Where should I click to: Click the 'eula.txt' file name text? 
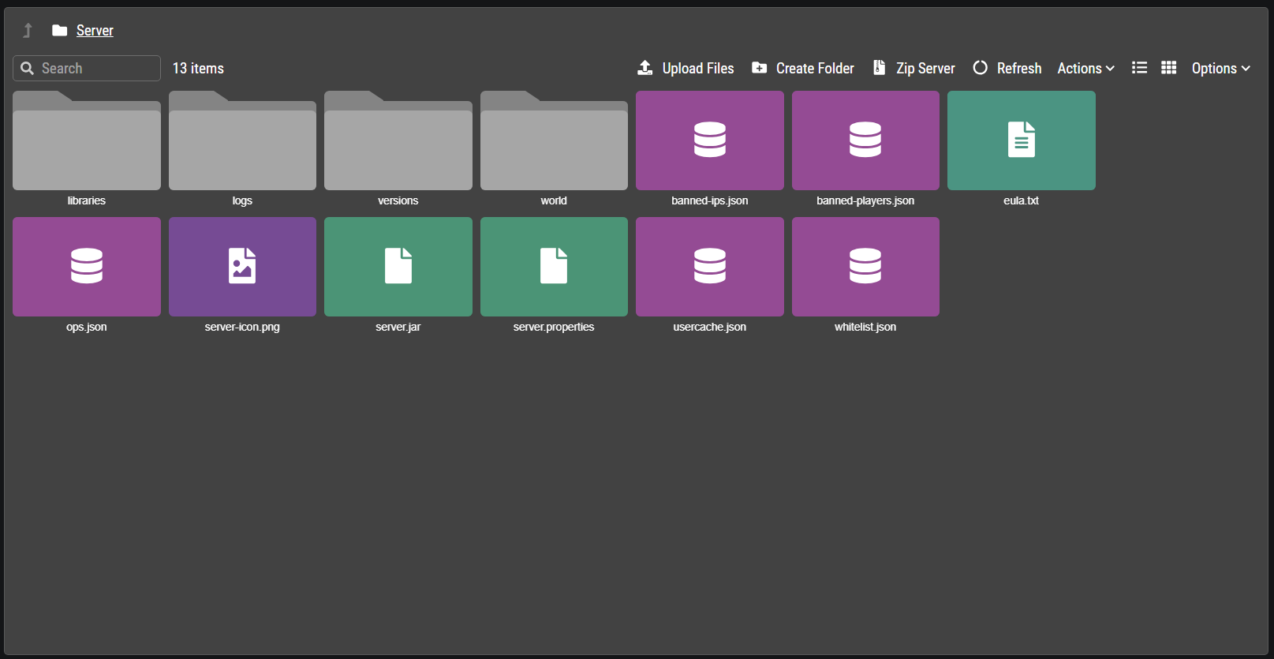(x=1022, y=200)
